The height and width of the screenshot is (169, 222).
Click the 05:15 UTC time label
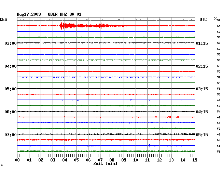click(202, 134)
